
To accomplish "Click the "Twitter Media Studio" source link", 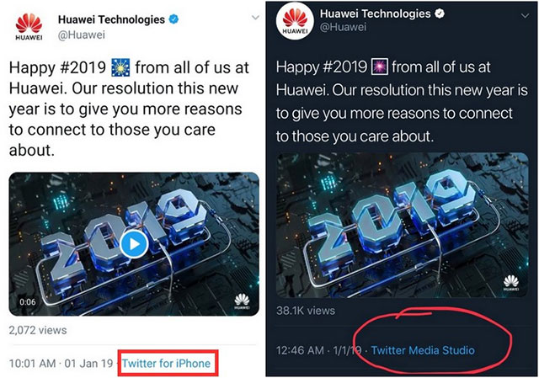I will 423,350.
